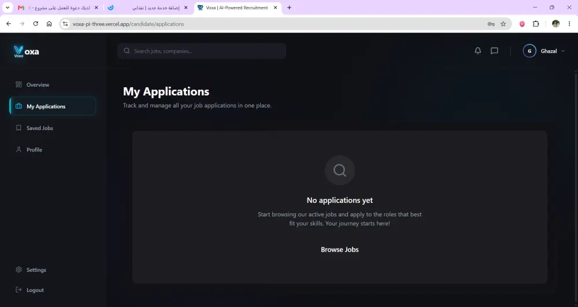
Task: Open the Chrome profile avatar
Action: [556, 24]
